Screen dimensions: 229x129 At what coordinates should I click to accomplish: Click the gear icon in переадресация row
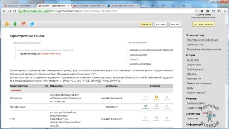pos(156,107)
